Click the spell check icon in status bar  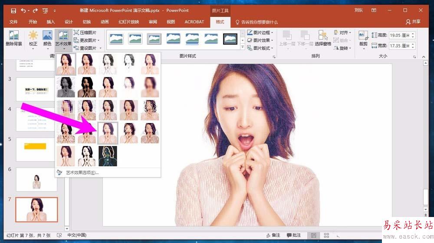[59, 235]
